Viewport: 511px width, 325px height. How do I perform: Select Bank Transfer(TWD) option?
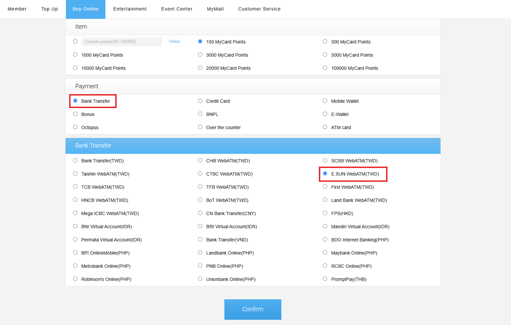[75, 160]
